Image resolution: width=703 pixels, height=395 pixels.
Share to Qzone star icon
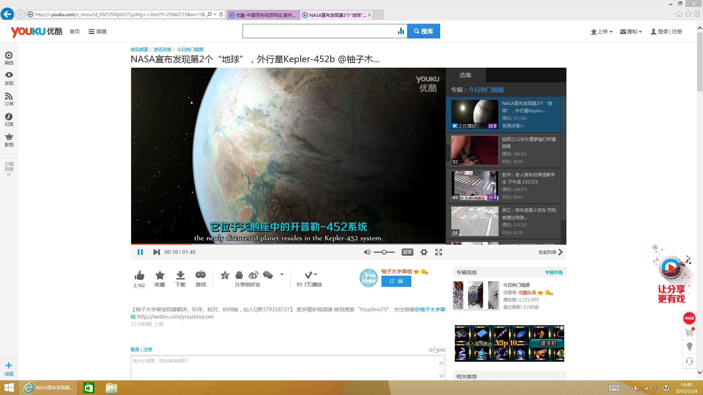(225, 275)
